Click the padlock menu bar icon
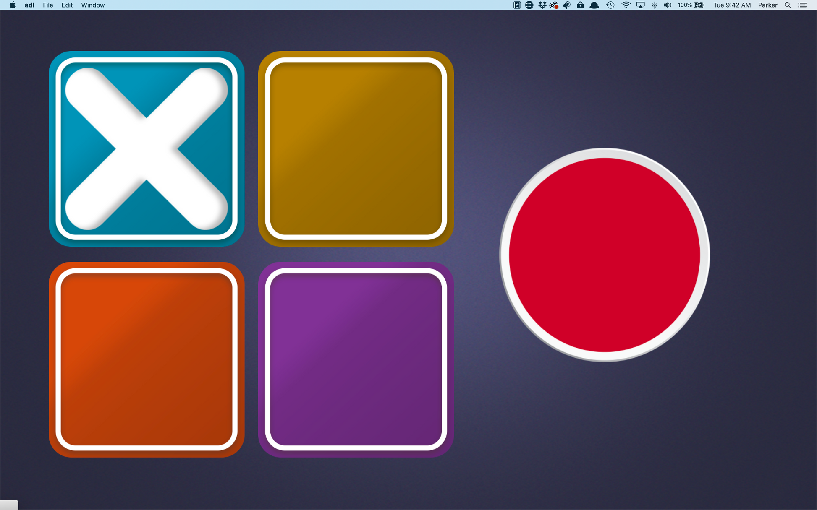Viewport: 817px width, 510px height. tap(580, 5)
